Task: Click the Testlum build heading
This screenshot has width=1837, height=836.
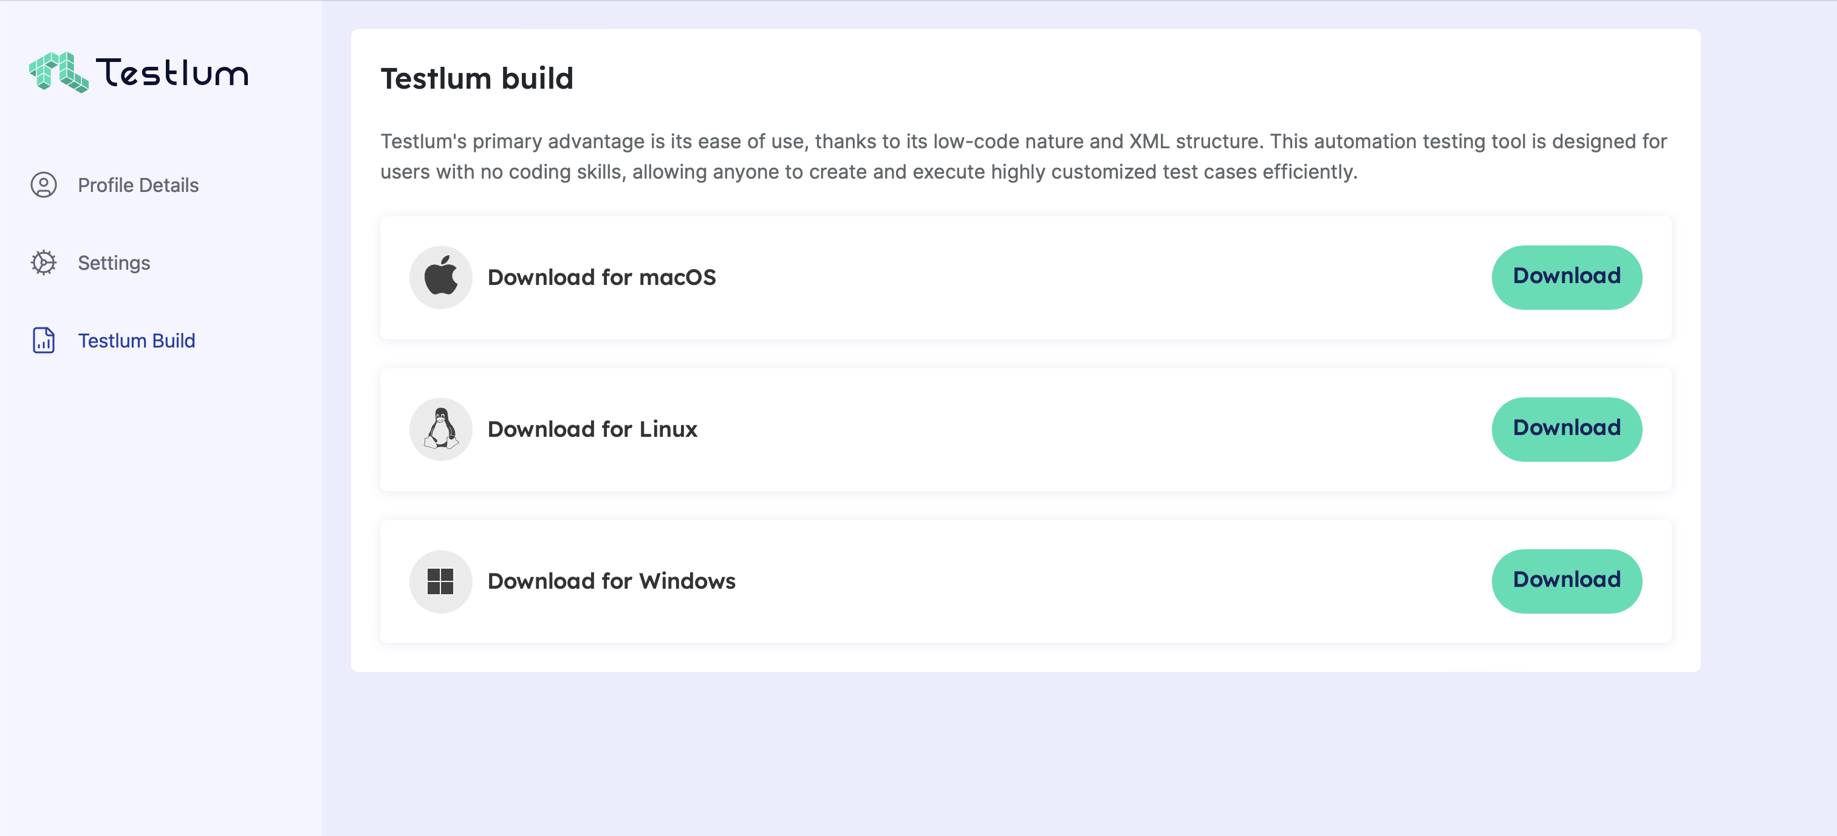Action: pos(477,78)
